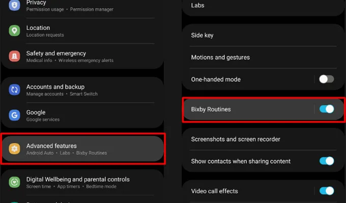Turn off the Bixby Routines switch
The width and height of the screenshot is (346, 203).
[327, 109]
